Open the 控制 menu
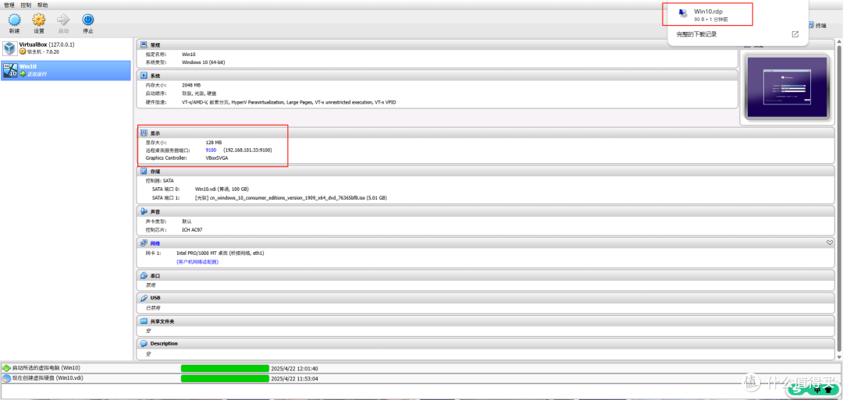The image size is (843, 400). click(x=26, y=5)
